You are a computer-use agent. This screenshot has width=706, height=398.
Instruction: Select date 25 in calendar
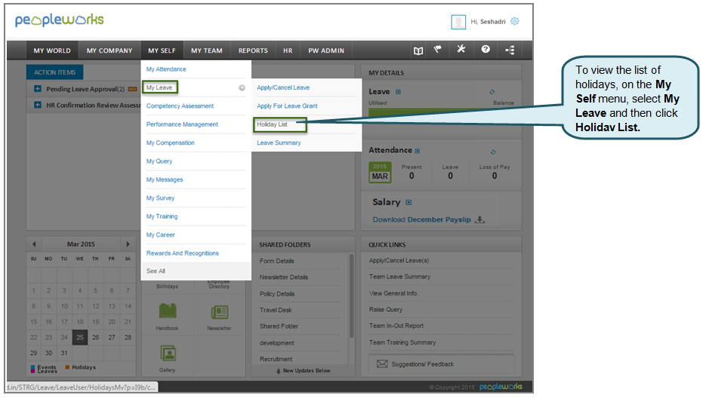pyautogui.click(x=80, y=337)
